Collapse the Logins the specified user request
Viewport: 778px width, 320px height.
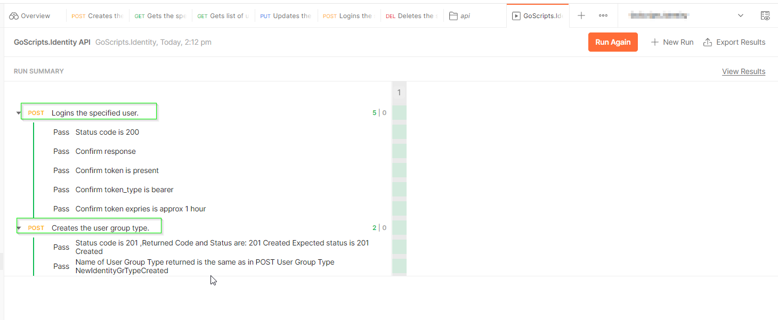click(x=19, y=113)
